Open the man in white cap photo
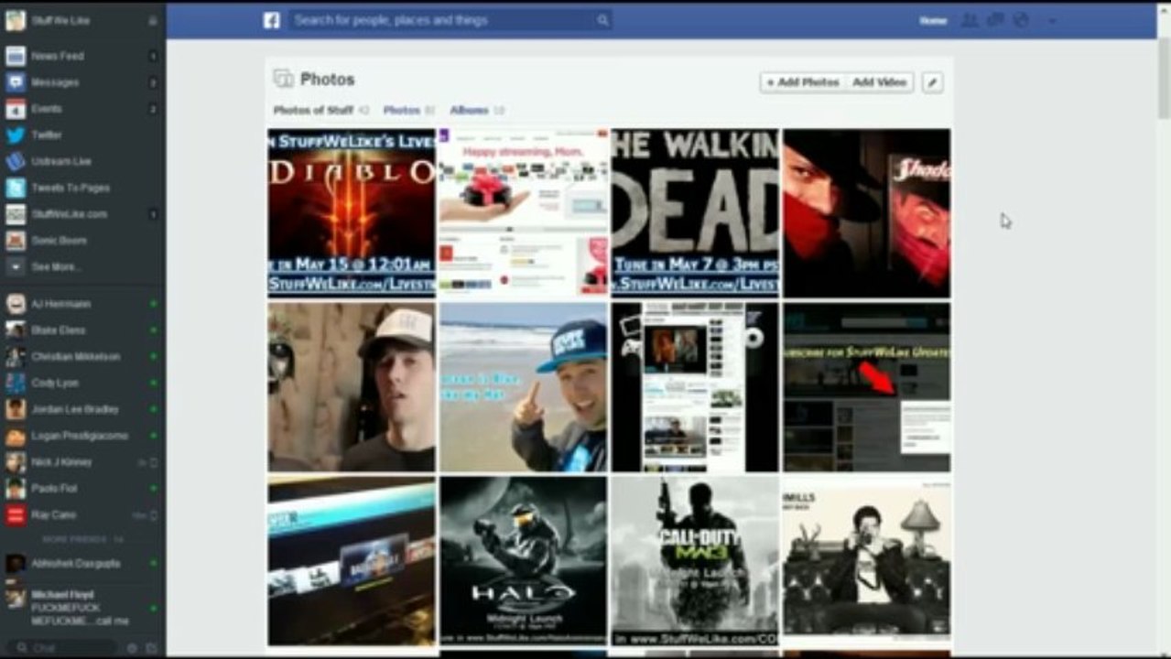 coord(351,387)
